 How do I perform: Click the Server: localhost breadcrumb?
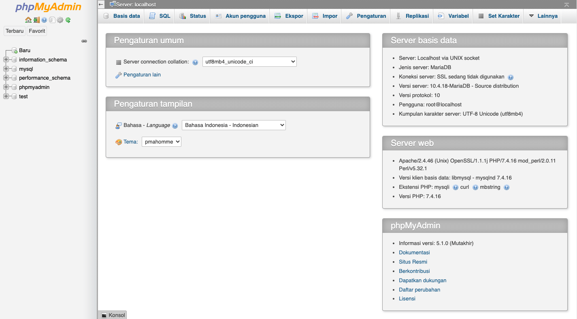(x=136, y=4)
